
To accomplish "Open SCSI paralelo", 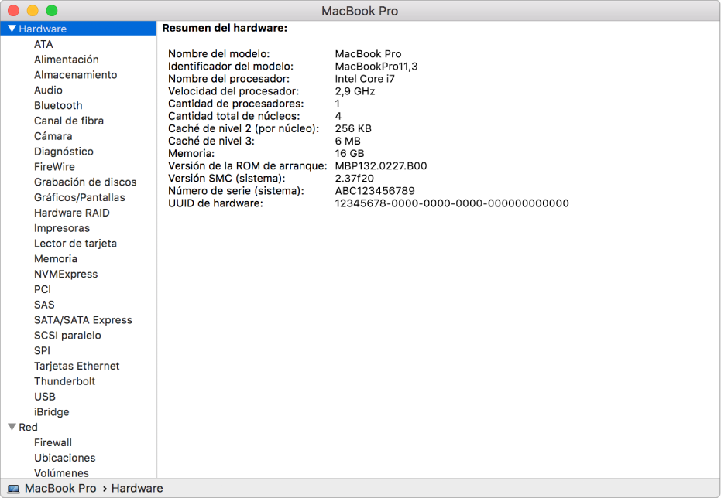I will (x=67, y=336).
